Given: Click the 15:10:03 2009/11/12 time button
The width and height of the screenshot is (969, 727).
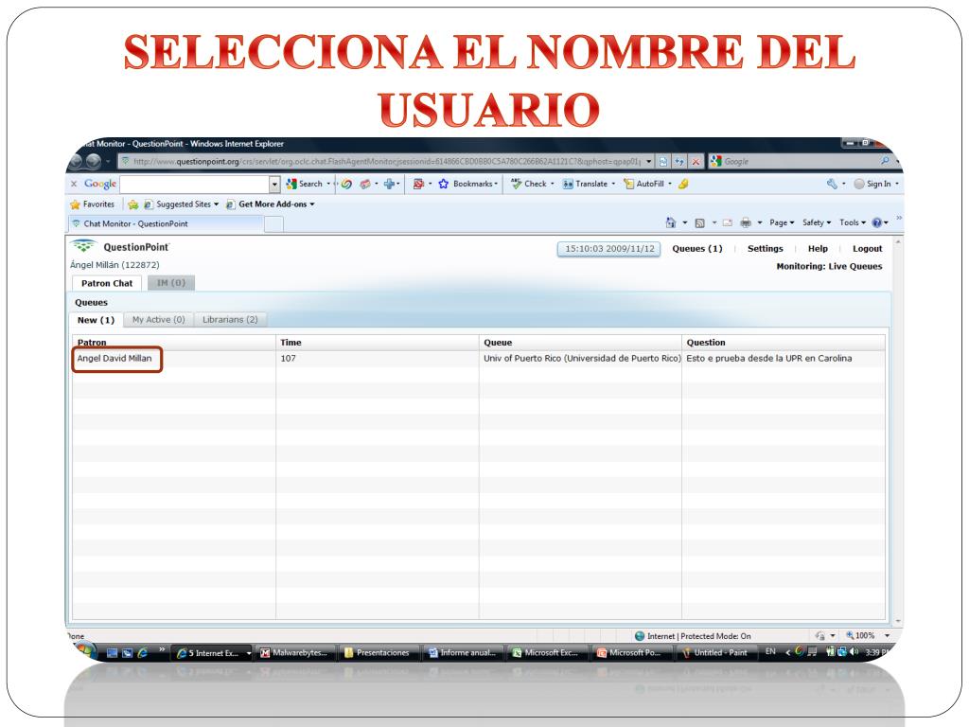Looking at the screenshot, I should (x=609, y=249).
